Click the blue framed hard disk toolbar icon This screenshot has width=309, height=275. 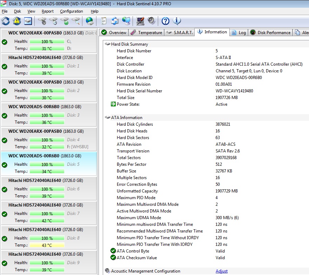pos(28,21)
